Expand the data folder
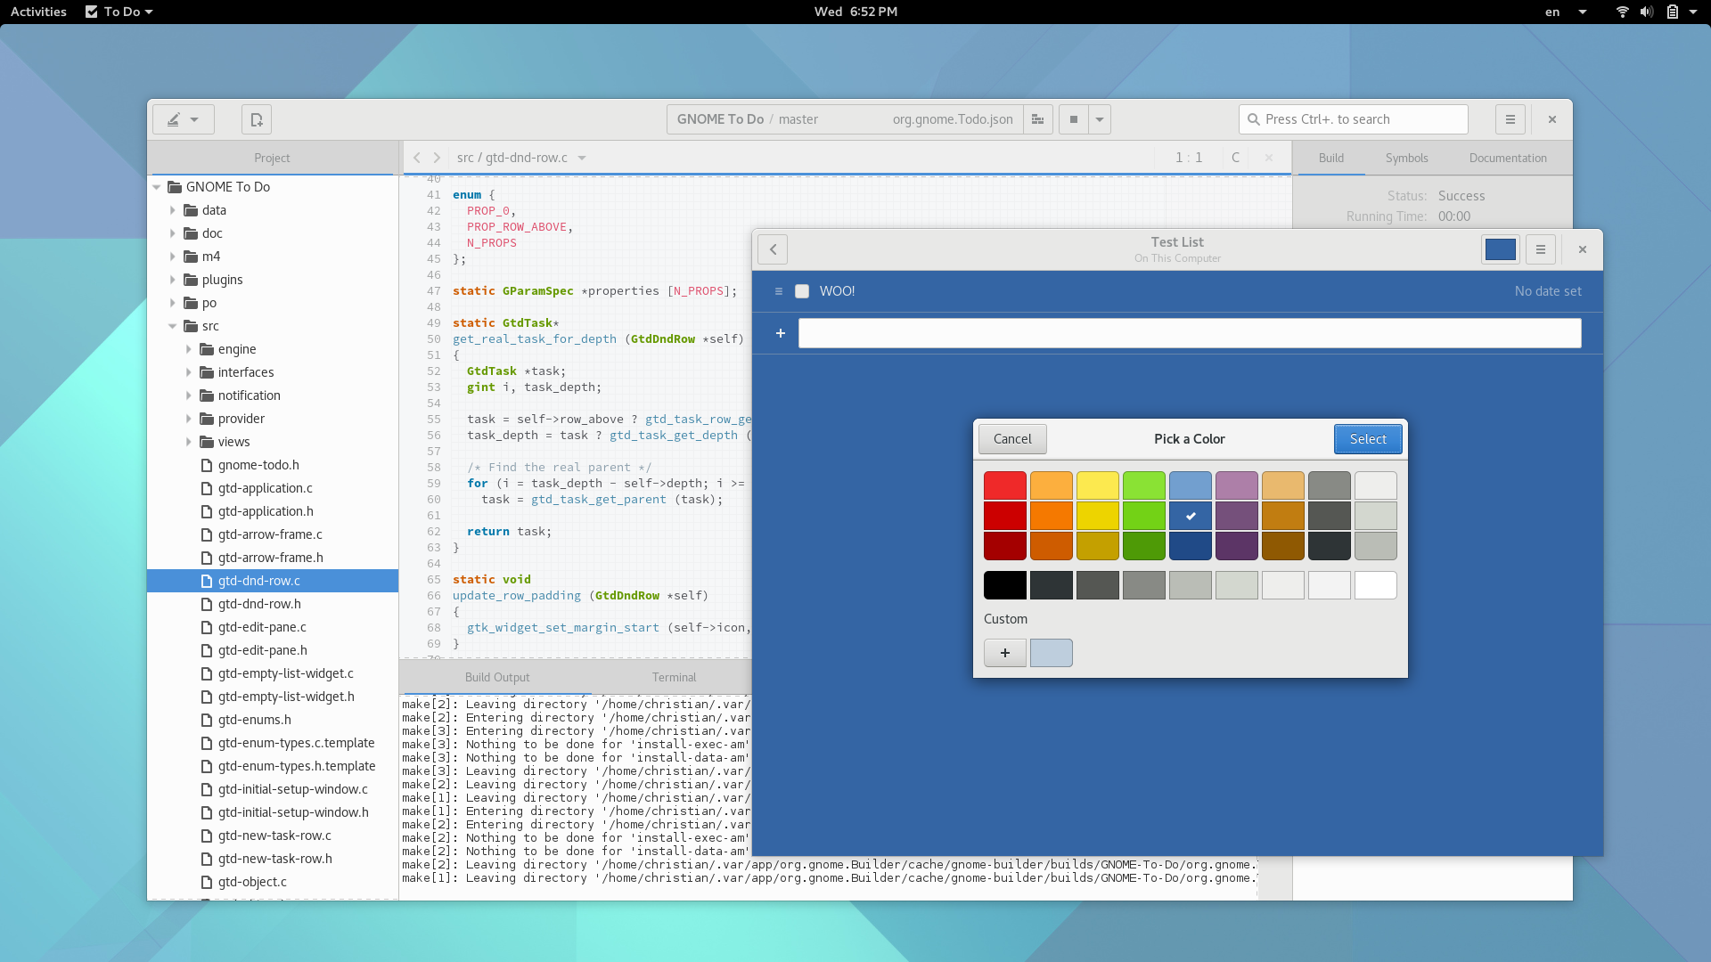Viewport: 1711px width, 962px height. 173,210
